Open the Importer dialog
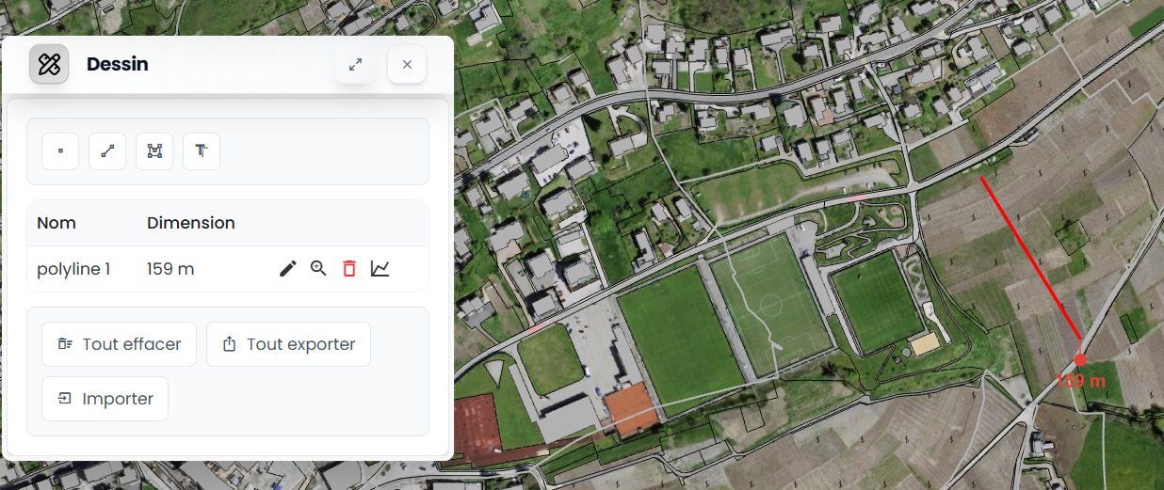The height and width of the screenshot is (490, 1164). click(105, 399)
